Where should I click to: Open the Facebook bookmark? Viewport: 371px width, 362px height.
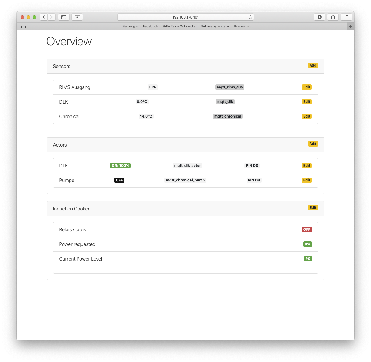click(150, 27)
